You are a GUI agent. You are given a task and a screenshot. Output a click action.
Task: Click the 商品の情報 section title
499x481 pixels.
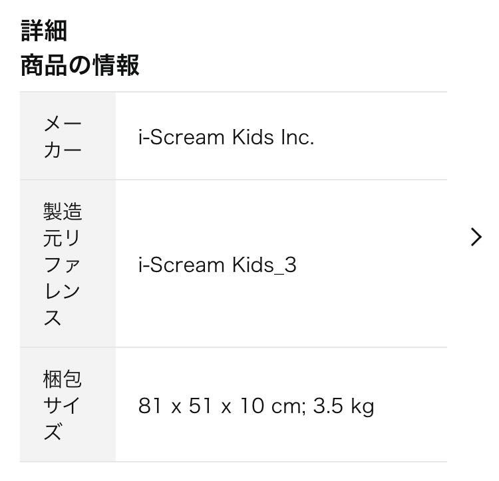pyautogui.click(x=80, y=66)
